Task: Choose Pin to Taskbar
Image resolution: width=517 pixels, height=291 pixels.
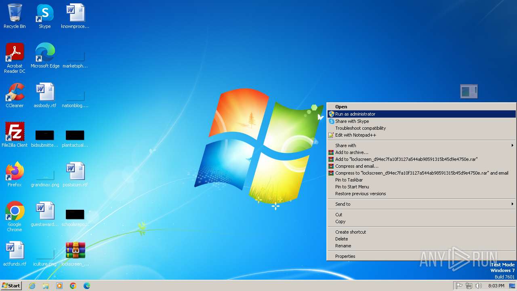Action: [x=421, y=180]
